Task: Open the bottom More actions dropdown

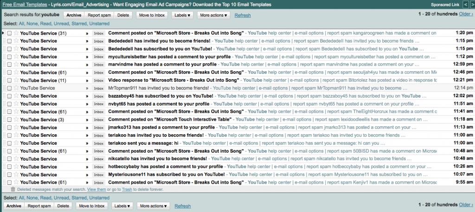Action: pos(154,206)
